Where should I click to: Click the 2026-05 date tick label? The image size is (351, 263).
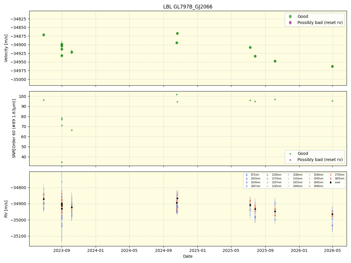pos(333,250)
